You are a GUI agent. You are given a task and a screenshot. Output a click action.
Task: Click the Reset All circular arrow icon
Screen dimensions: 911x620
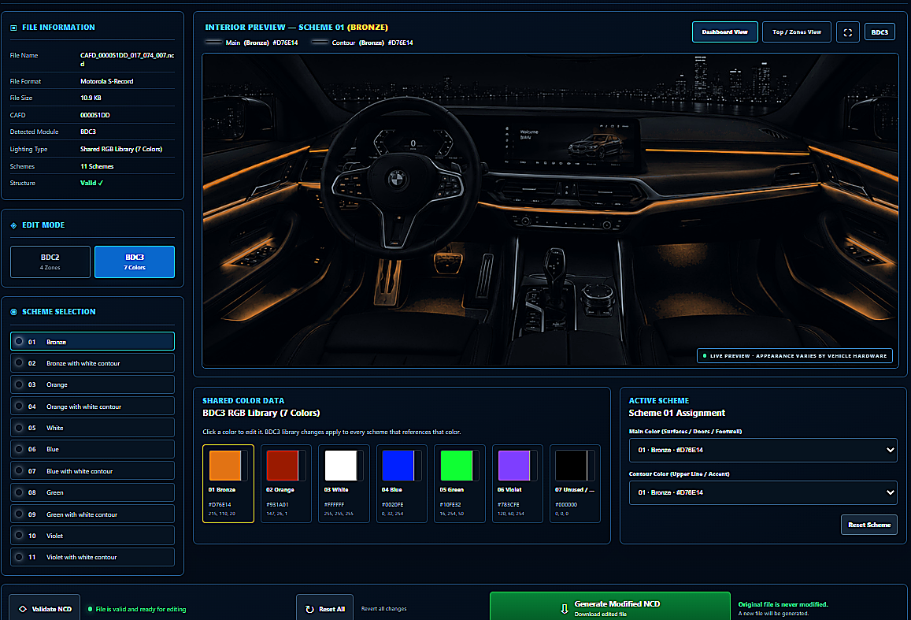click(309, 609)
